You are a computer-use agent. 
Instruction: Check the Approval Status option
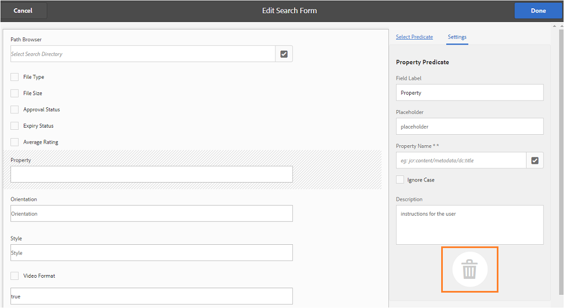point(15,109)
